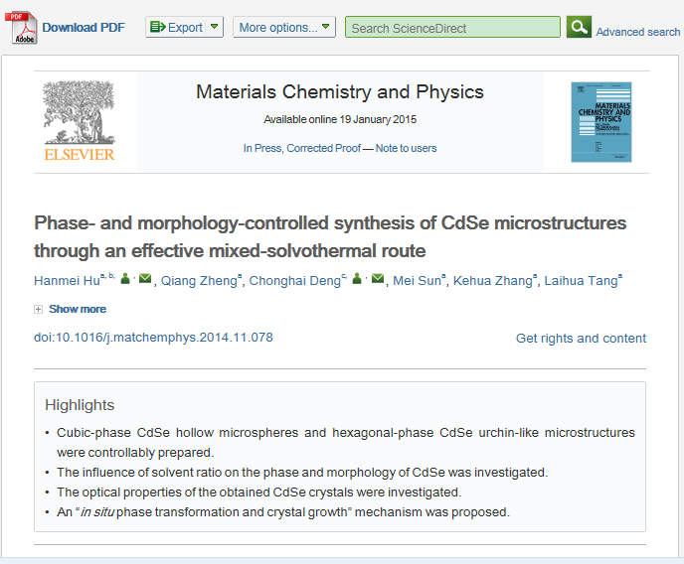Open the journal cover thumbnail
The height and width of the screenshot is (564, 684).
(x=600, y=122)
